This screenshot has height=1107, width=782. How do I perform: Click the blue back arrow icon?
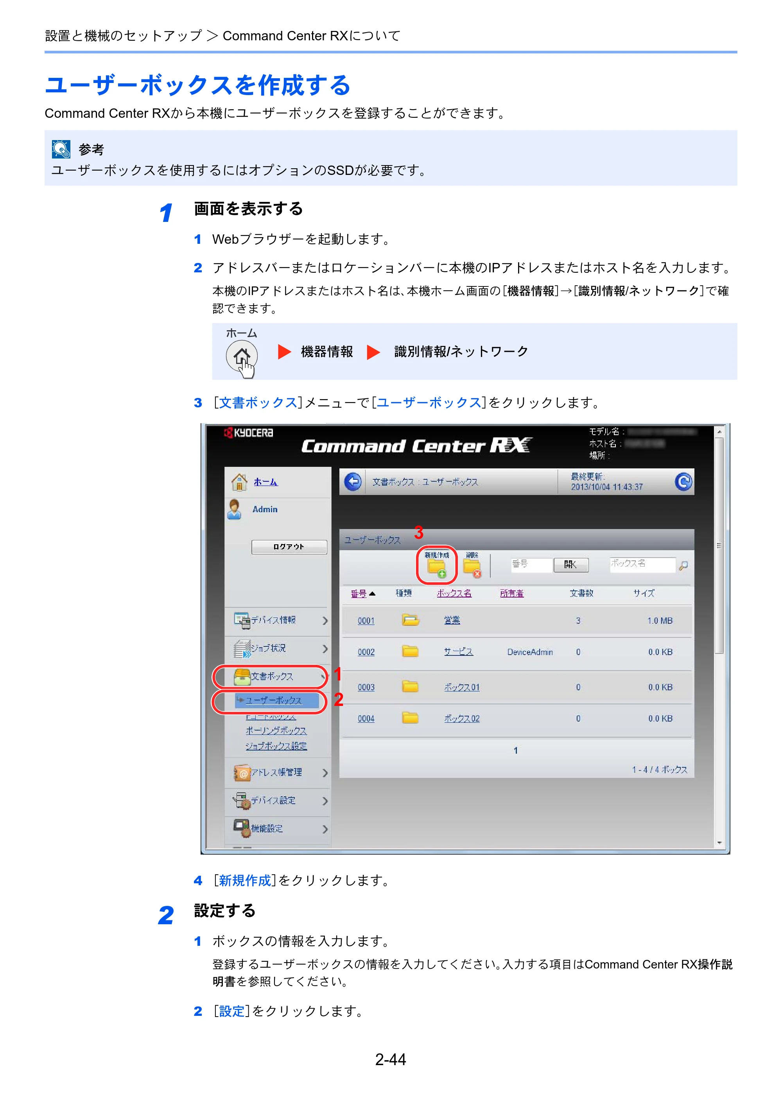(x=353, y=482)
